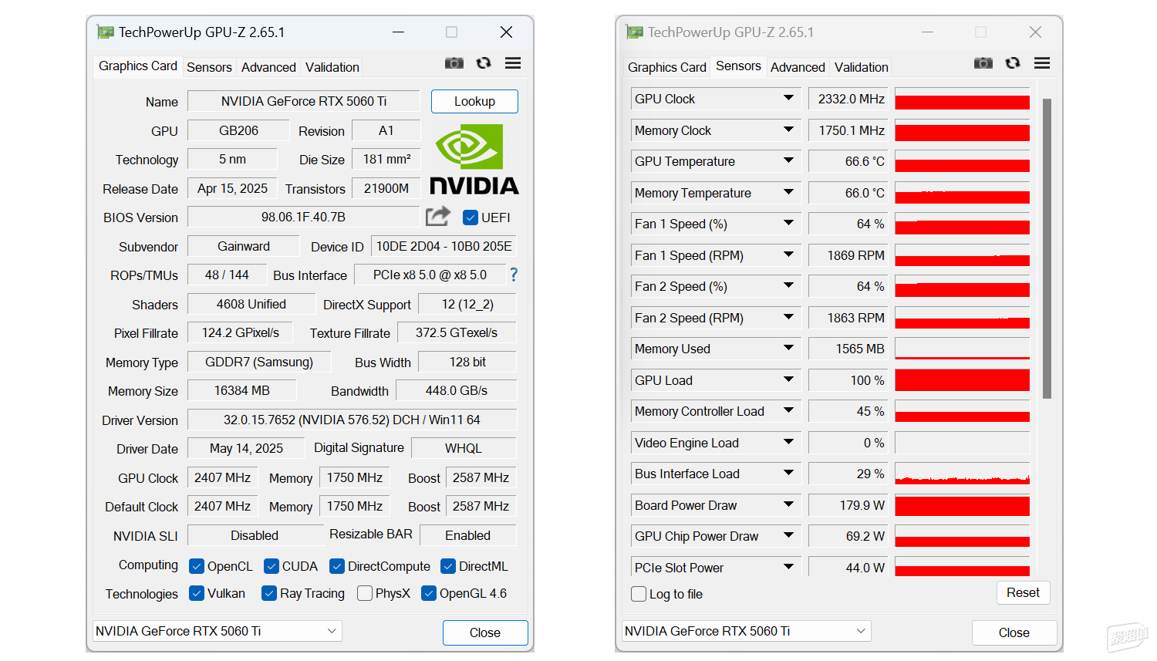The image size is (1157, 661).
Task: Switch to Sensors tab in left window
Action: click(x=209, y=67)
